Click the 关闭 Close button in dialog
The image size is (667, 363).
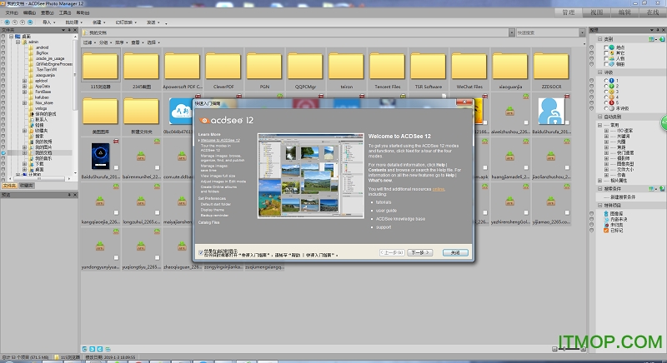(x=455, y=252)
